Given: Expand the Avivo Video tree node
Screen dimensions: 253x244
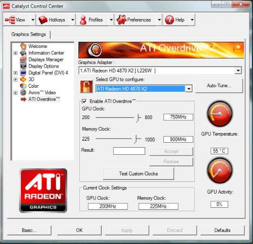Looking at the screenshot, I should [x=16, y=93].
